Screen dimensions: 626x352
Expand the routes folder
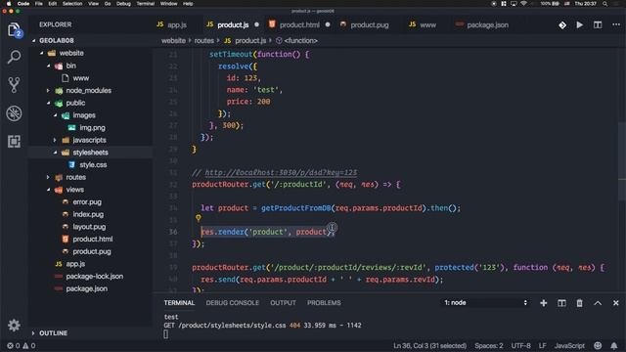click(48, 177)
